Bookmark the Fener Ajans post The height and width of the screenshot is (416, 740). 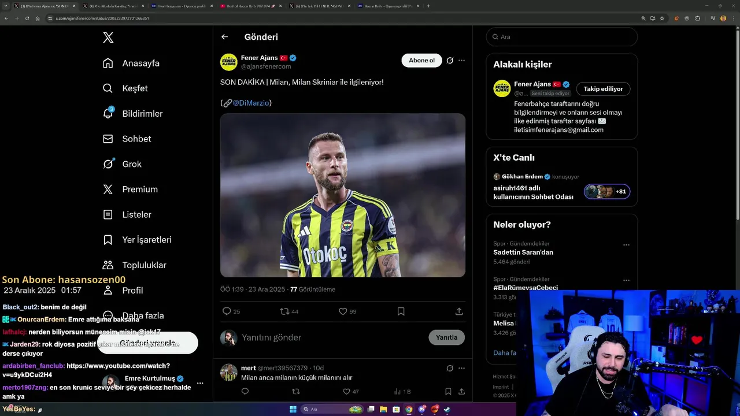(x=401, y=311)
